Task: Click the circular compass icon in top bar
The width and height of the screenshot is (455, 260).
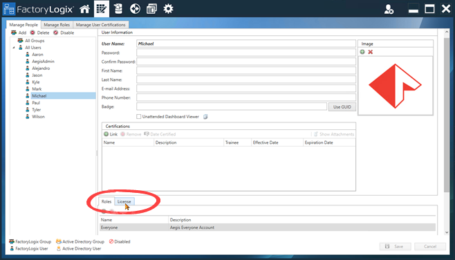Action: (x=135, y=9)
